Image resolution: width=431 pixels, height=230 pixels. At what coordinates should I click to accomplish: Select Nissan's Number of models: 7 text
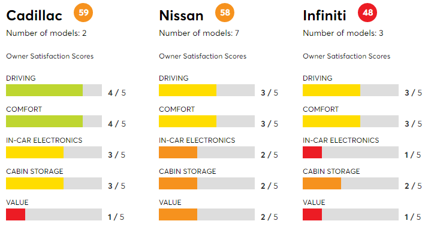tap(199, 33)
